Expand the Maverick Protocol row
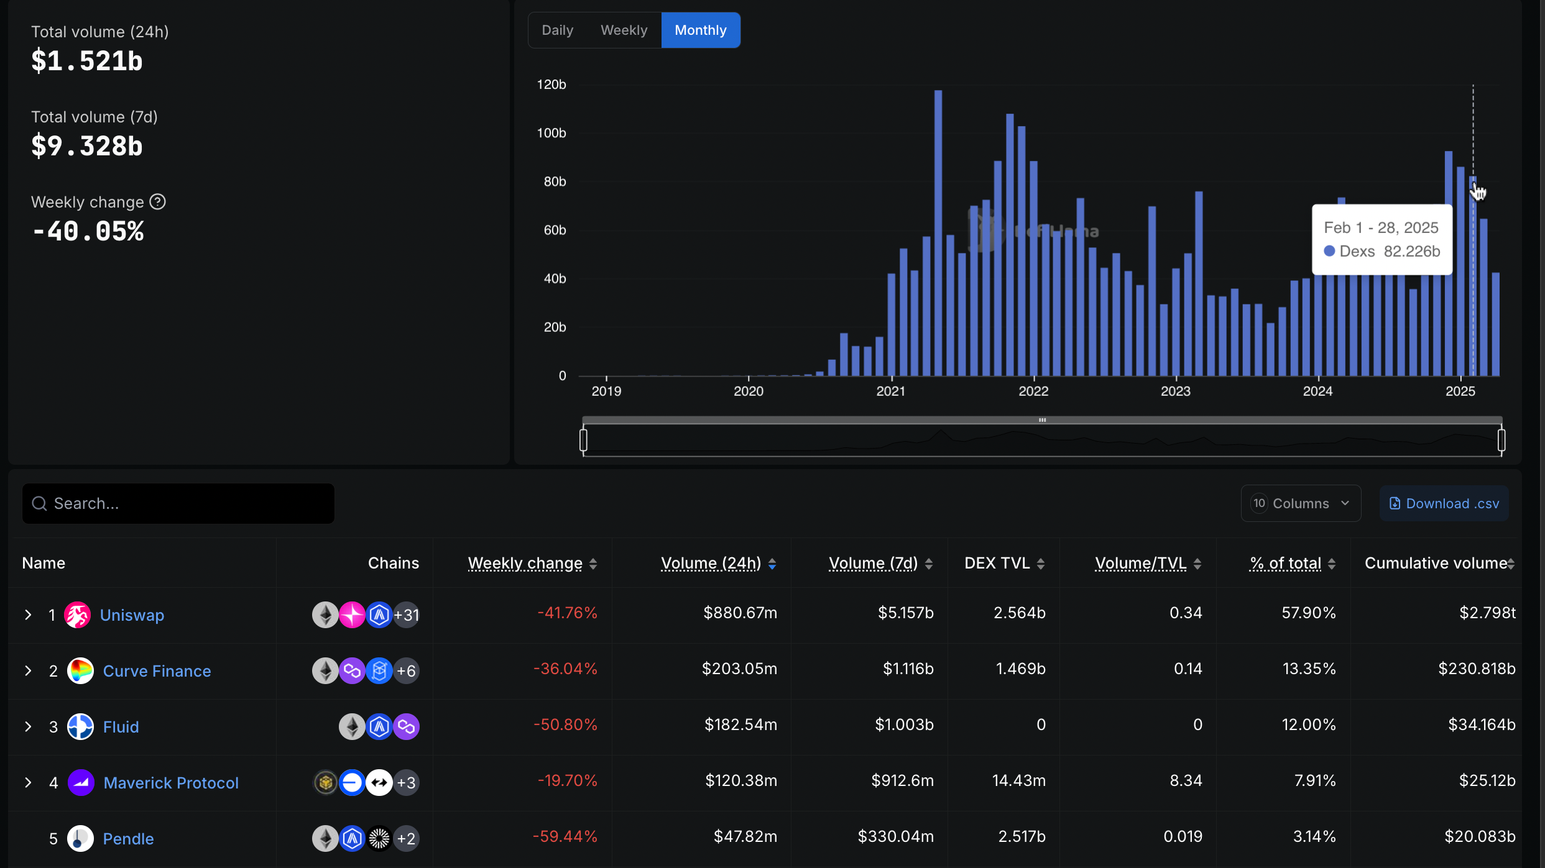The width and height of the screenshot is (1545, 868). (x=28, y=782)
